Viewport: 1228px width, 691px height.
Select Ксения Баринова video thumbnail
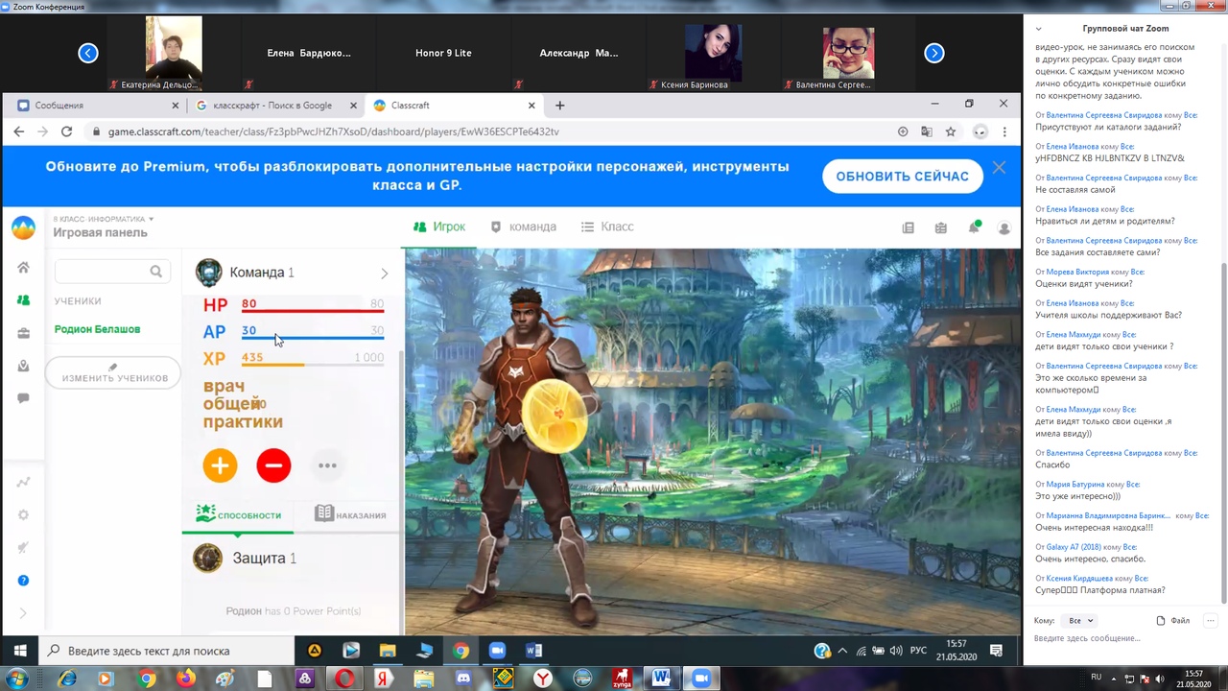[713, 53]
